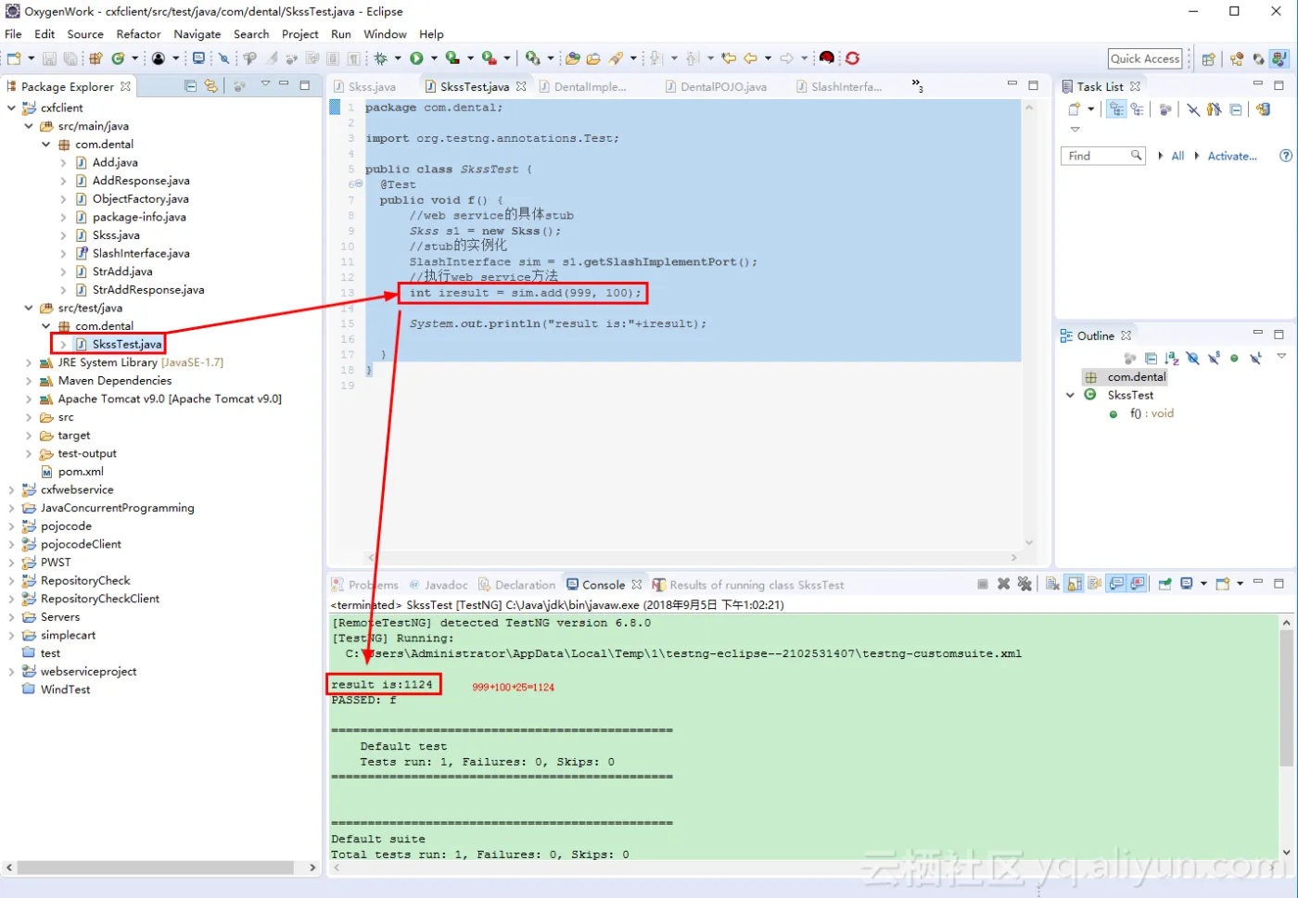Toggle Hide Fields in Outline view

click(1192, 358)
